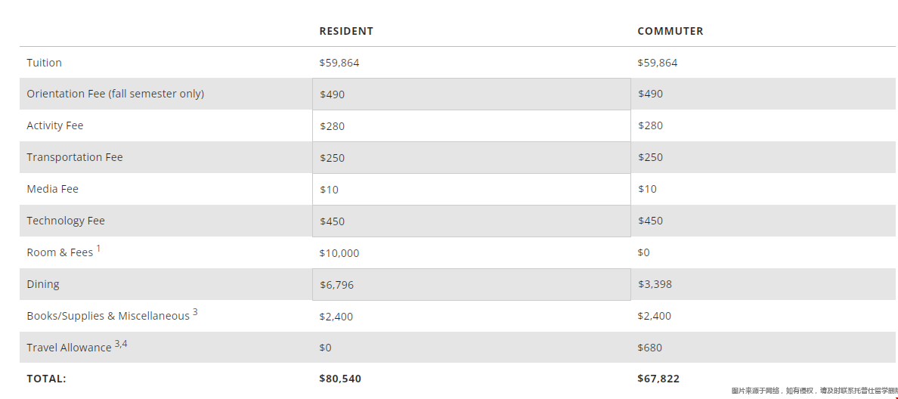Click the Commuter tuition $59,864 value
Viewport: 898px width, 399px height.
tap(657, 63)
